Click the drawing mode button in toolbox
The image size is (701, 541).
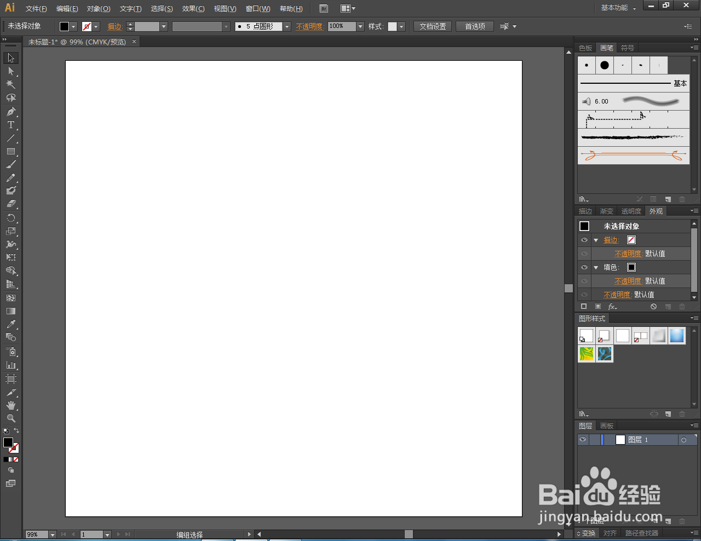tap(11, 470)
